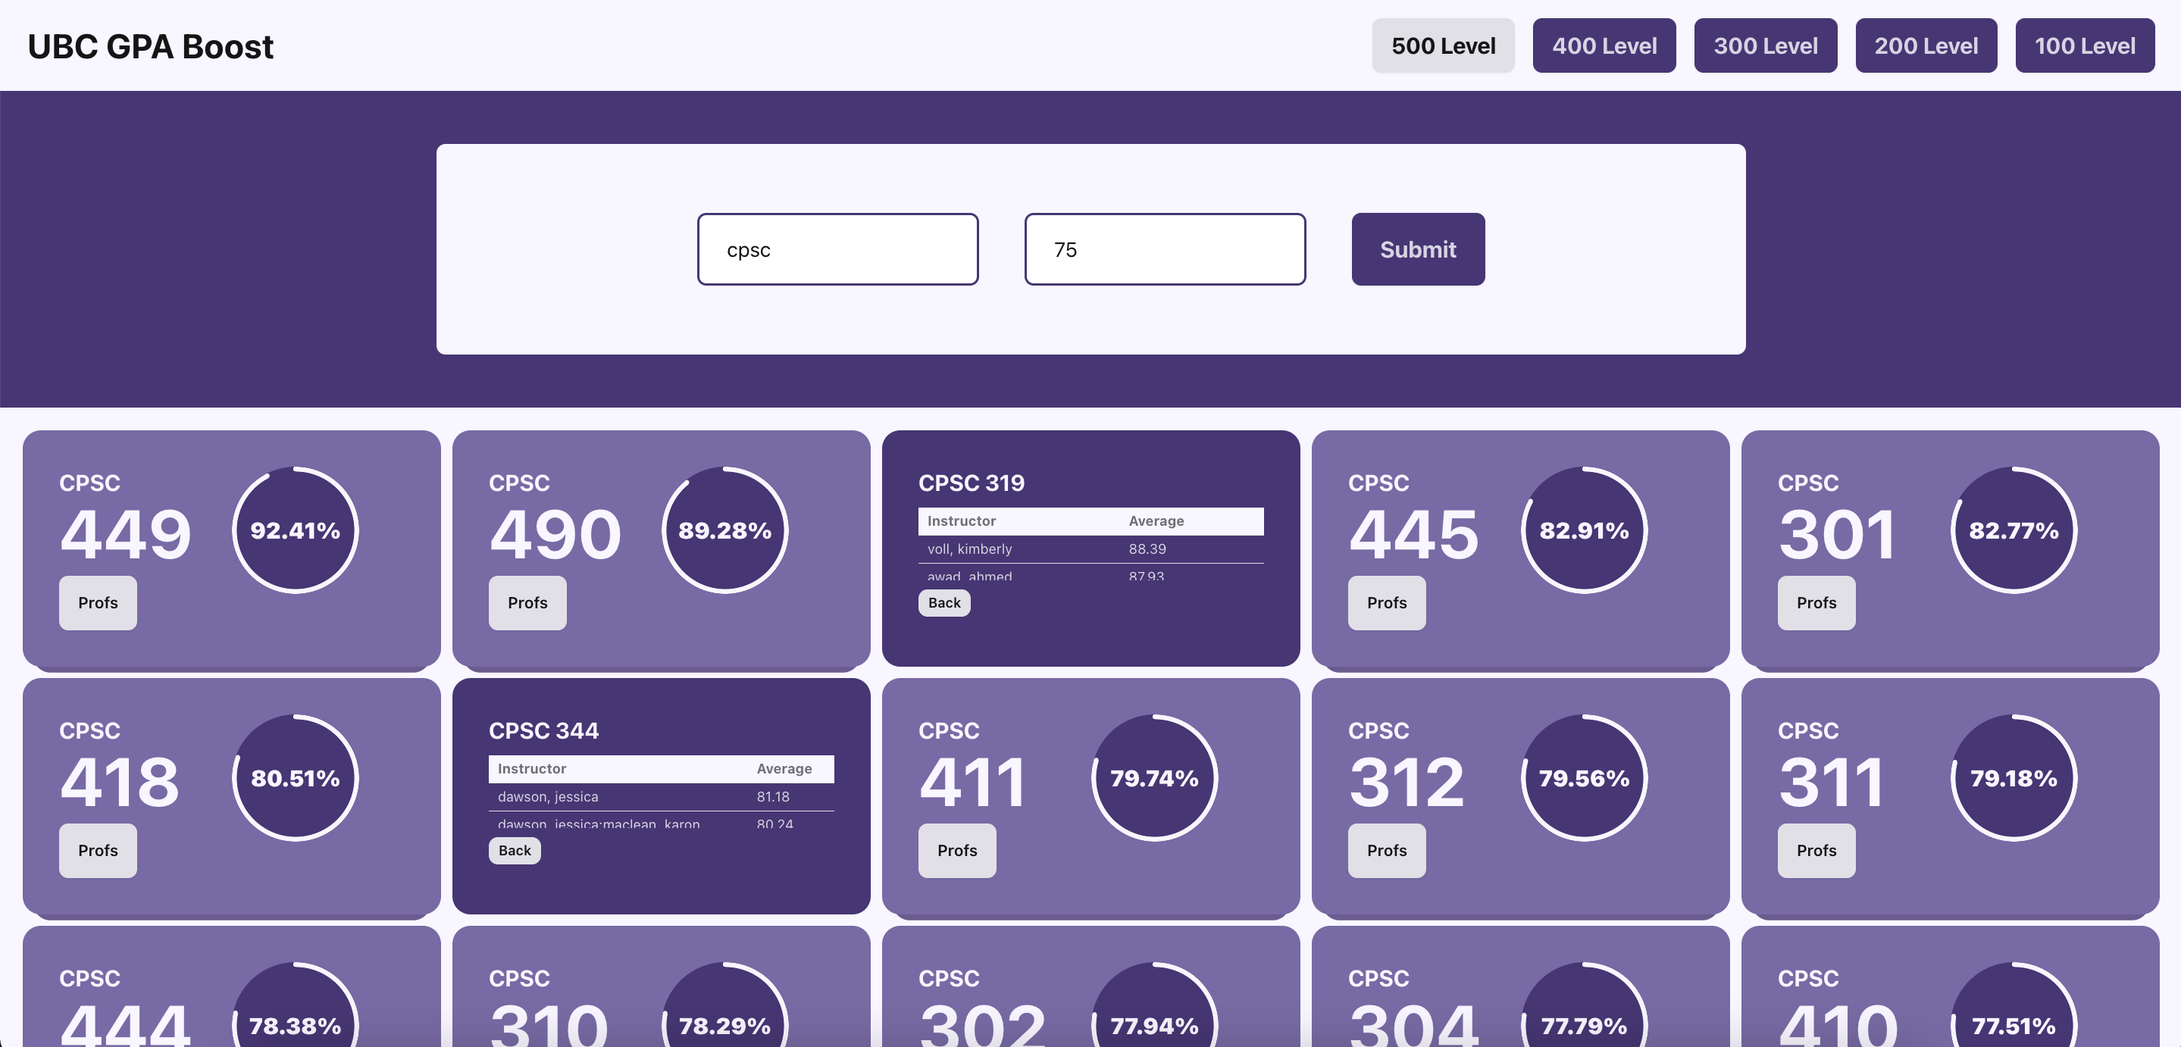Click the 92.41% progress circle
This screenshot has height=1047, width=2181.
click(296, 530)
